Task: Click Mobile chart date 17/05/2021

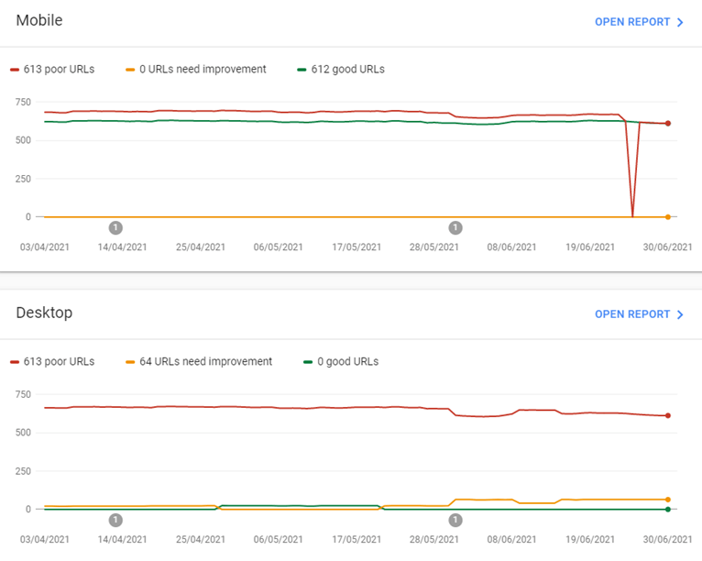Action: point(356,247)
